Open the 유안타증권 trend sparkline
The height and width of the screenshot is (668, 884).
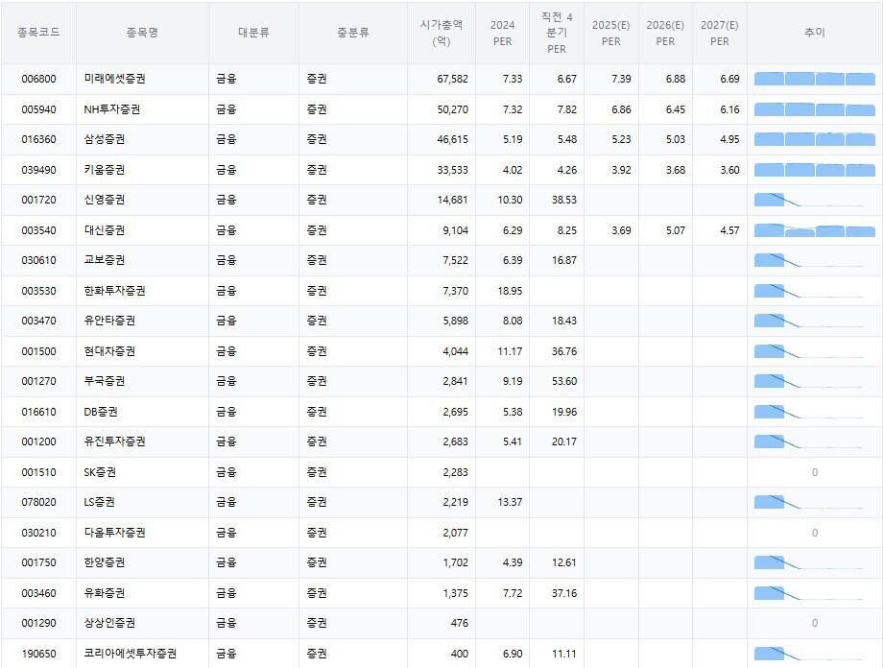pos(809,321)
